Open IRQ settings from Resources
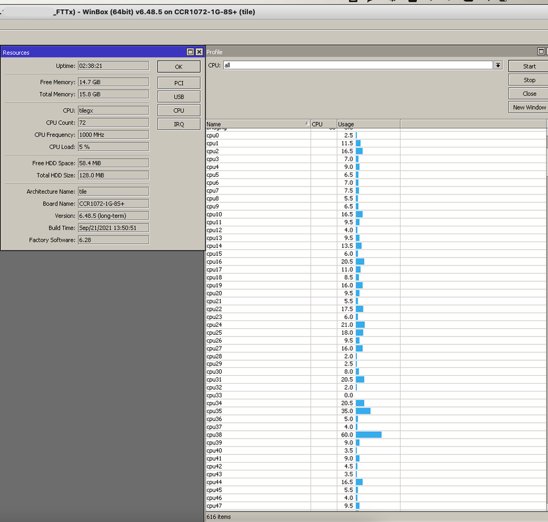This screenshot has width=548, height=522. [179, 124]
